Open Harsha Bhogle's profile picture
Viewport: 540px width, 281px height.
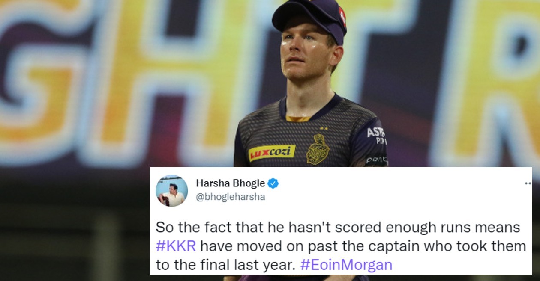pyautogui.click(x=171, y=191)
